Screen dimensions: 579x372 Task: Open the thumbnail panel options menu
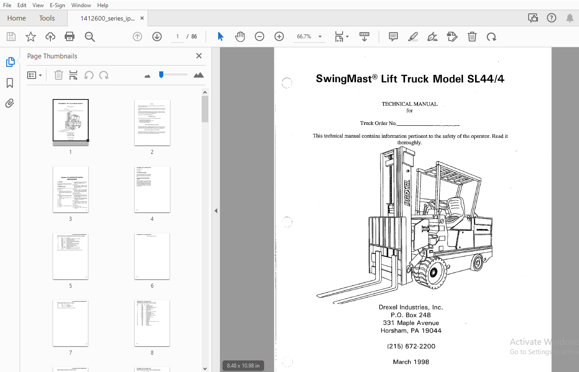click(x=34, y=75)
